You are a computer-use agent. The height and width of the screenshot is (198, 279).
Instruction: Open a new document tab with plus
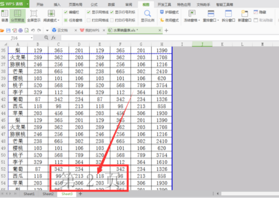pos(166,30)
